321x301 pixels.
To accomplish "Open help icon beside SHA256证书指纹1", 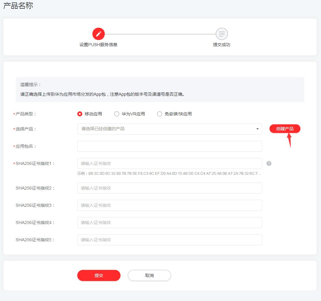I will coord(269,163).
